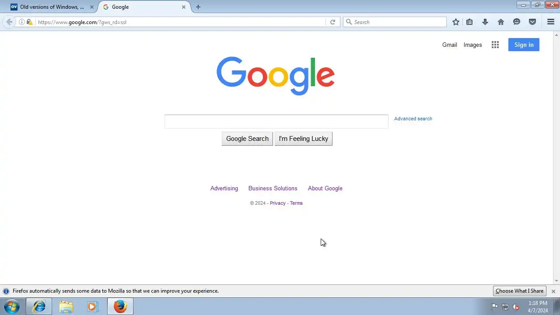This screenshot has height=315, width=560.
Task: Open the Advanced search link
Action: click(413, 119)
